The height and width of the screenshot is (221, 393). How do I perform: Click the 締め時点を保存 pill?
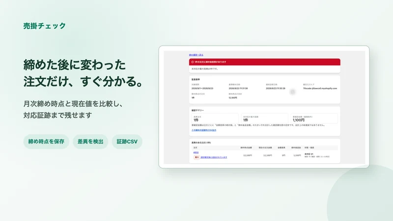coord(46,141)
